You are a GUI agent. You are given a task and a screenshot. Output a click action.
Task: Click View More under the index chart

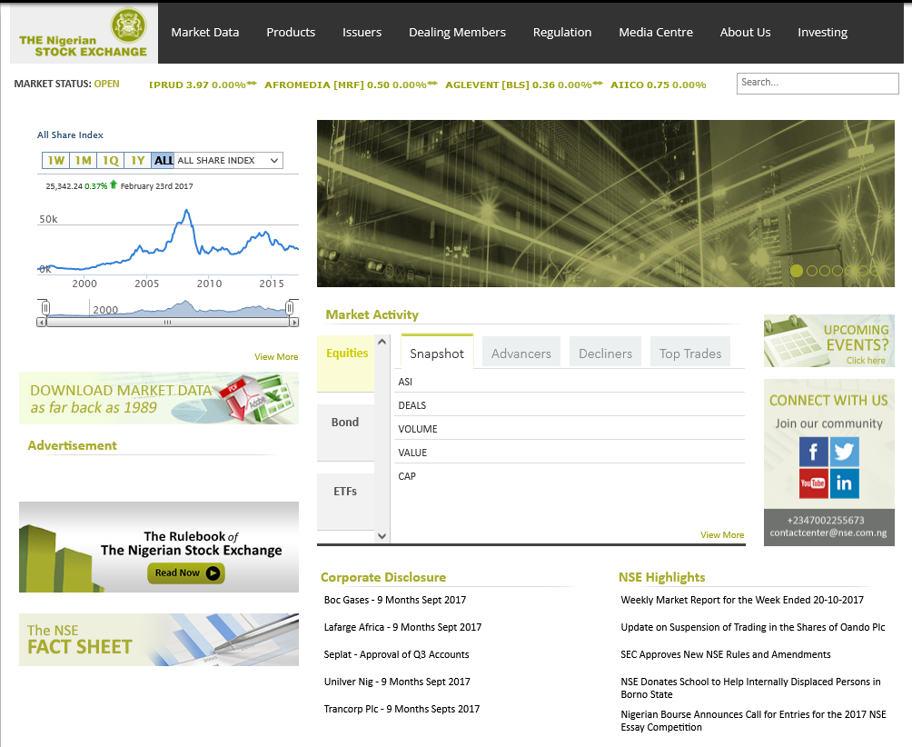coord(276,356)
